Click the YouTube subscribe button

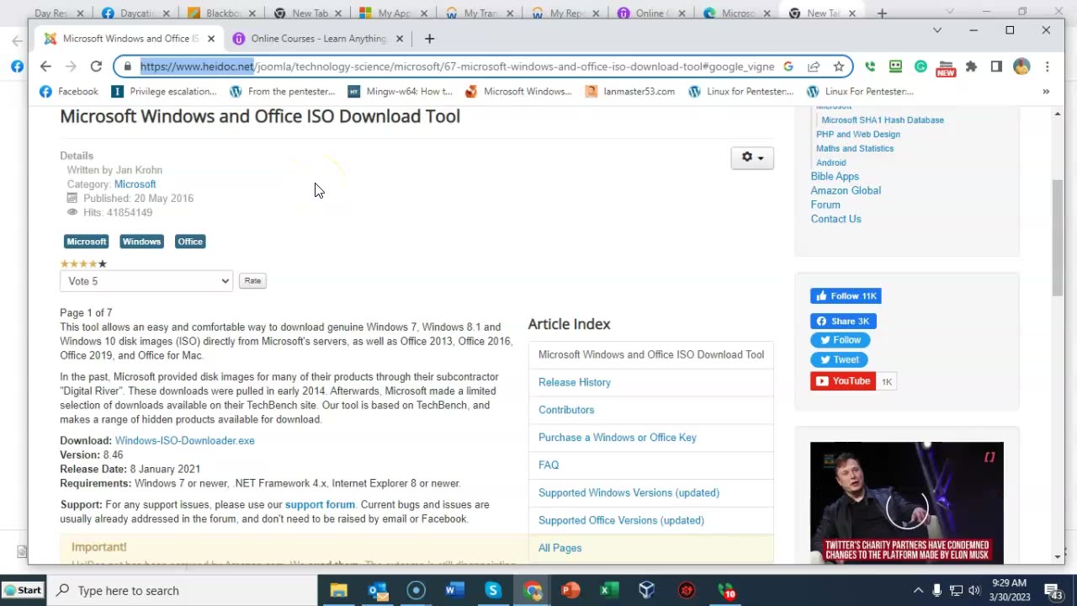pyautogui.click(x=843, y=381)
